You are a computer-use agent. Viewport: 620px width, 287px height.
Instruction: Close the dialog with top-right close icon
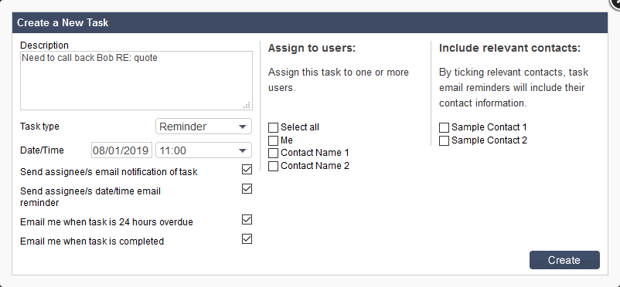(x=615, y=2)
